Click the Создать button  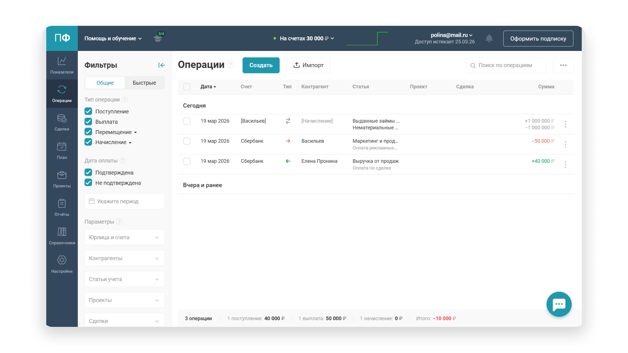[x=261, y=65]
